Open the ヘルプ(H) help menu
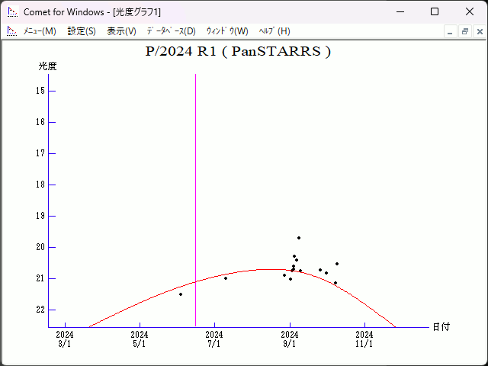 pyautogui.click(x=274, y=31)
